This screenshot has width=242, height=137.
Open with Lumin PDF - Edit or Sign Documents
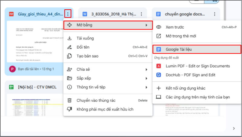(x=197, y=66)
